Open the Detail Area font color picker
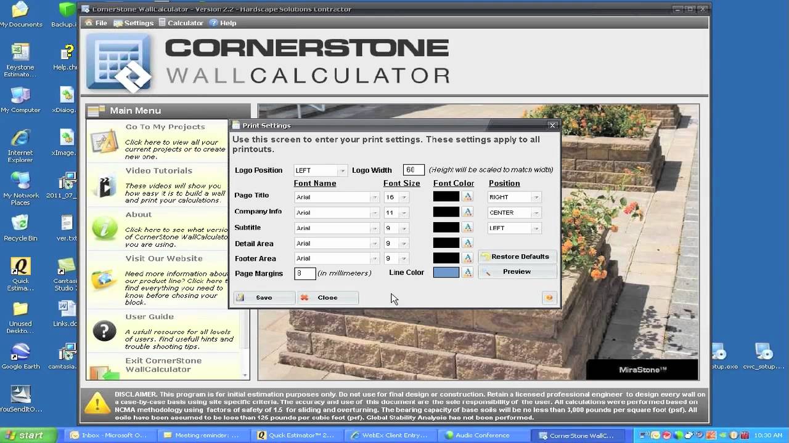This screenshot has width=789, height=443. pos(468,243)
